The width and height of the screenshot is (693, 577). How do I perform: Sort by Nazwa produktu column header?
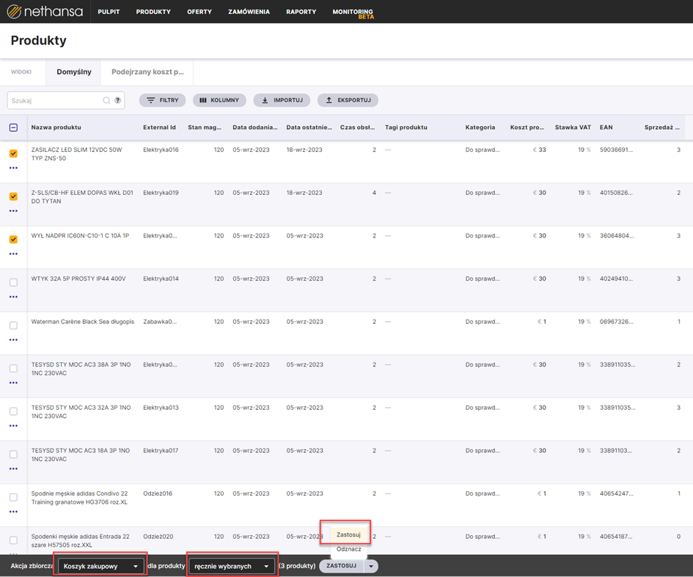[x=56, y=128]
